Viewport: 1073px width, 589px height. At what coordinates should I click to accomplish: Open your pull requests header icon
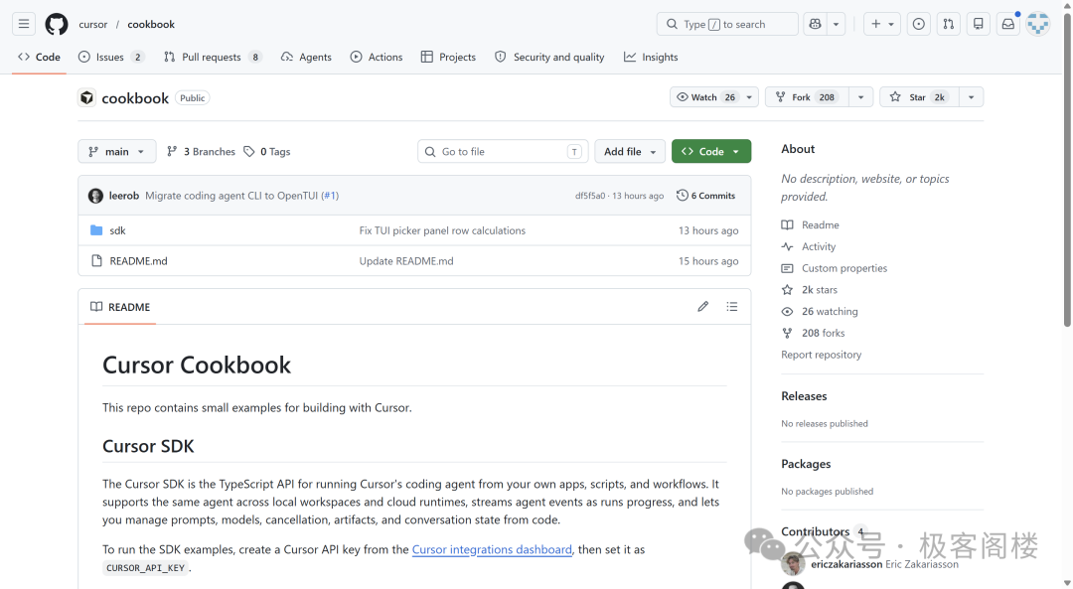(x=949, y=24)
